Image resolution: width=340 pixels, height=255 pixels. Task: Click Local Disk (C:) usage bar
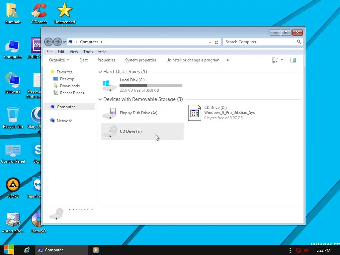tap(151, 85)
